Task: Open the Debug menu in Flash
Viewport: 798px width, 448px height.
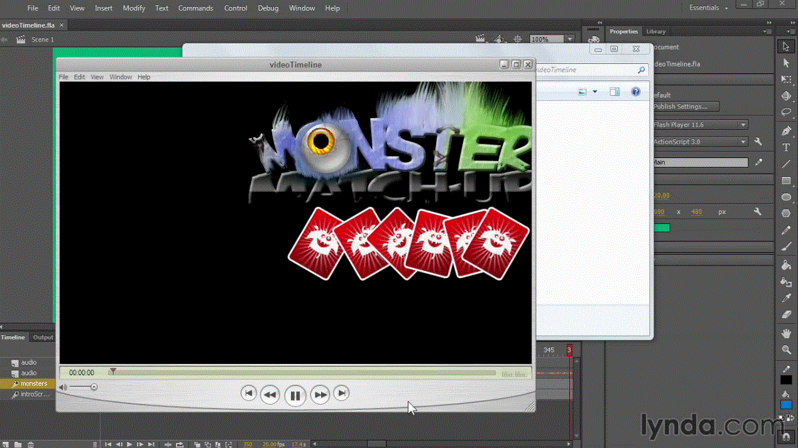Action: (268, 8)
